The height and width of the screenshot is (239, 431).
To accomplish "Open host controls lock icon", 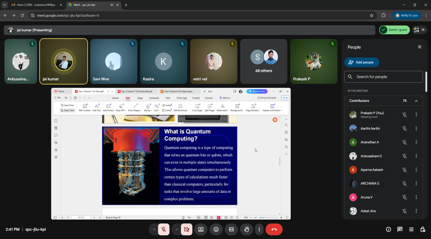I will point(423,229).
